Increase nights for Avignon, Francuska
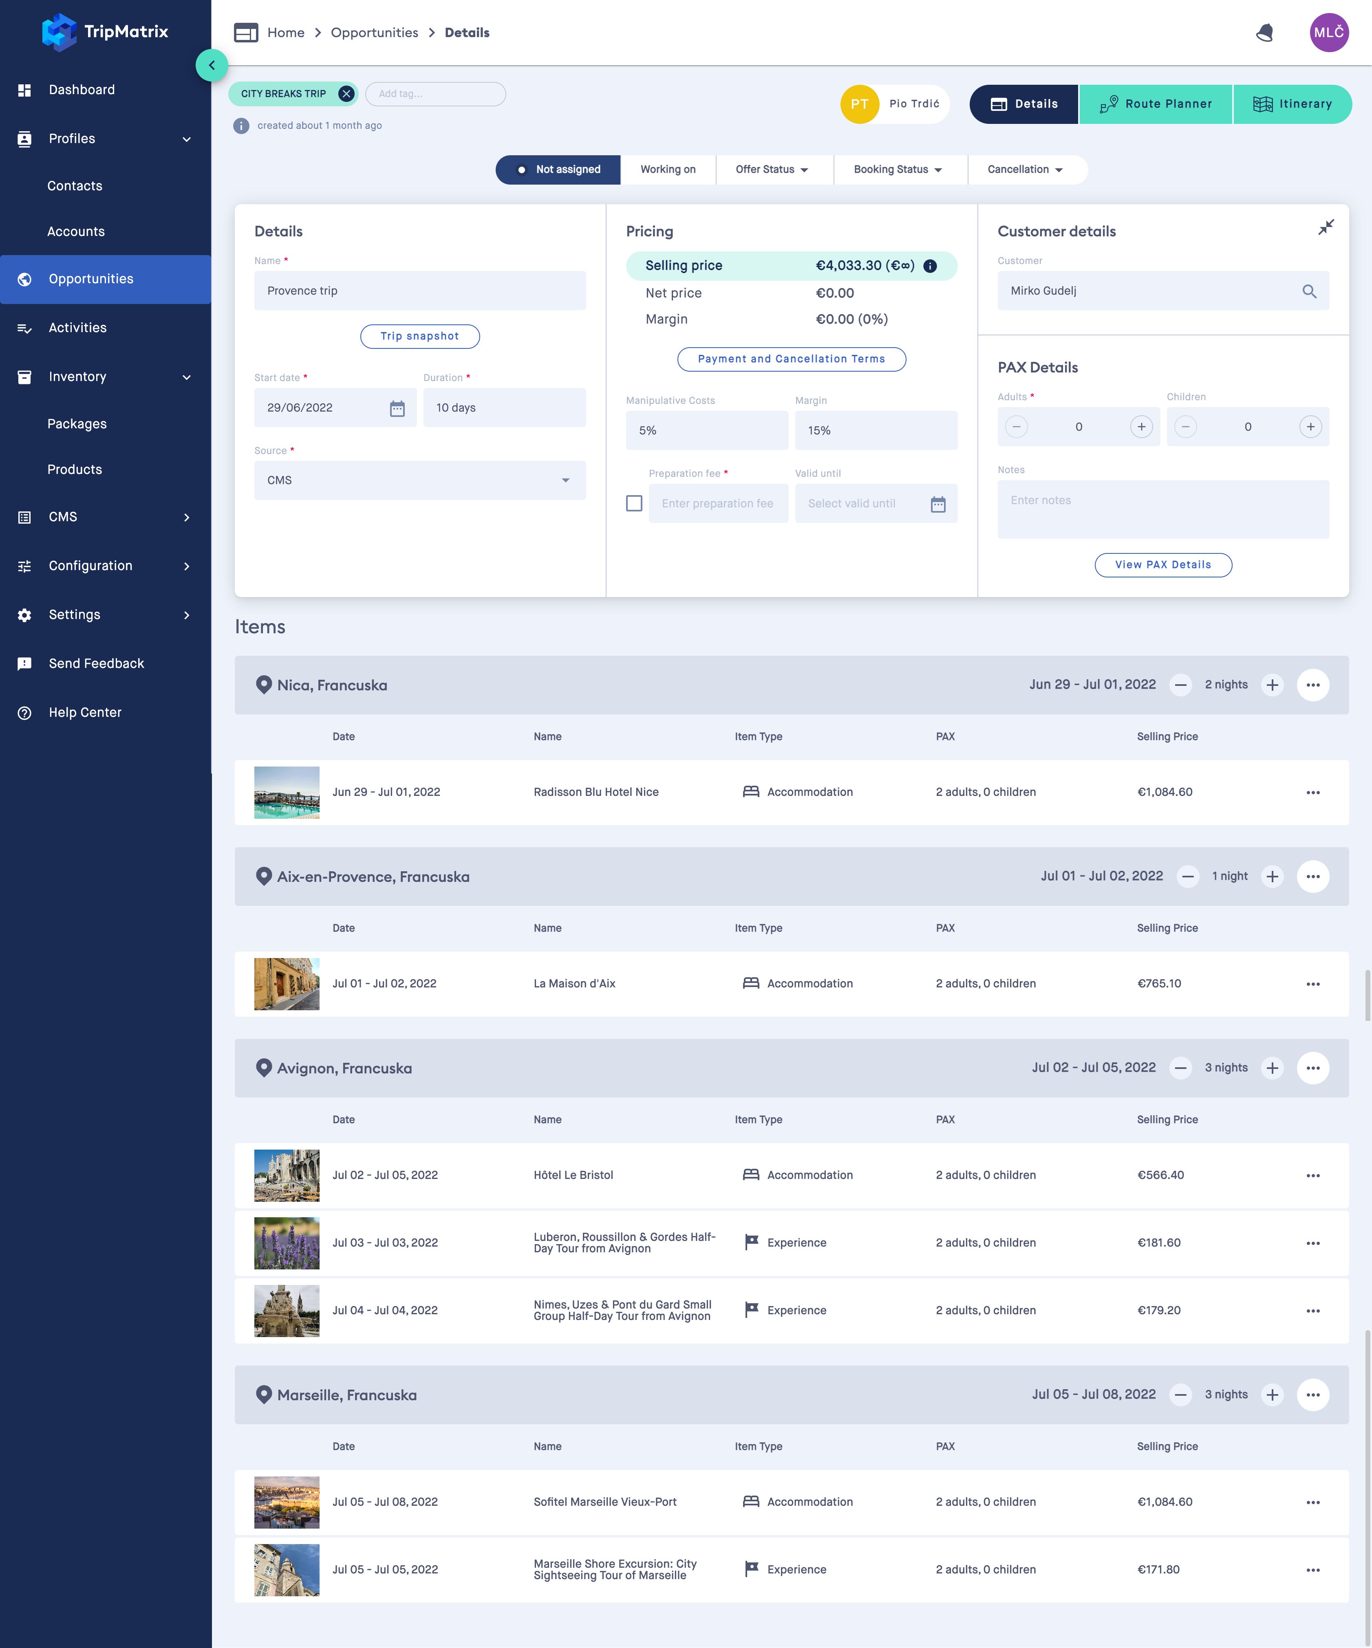 1272,1067
